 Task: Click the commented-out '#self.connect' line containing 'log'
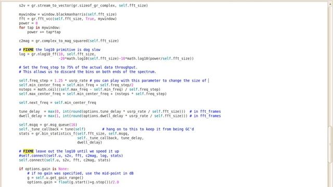[71, 156]
